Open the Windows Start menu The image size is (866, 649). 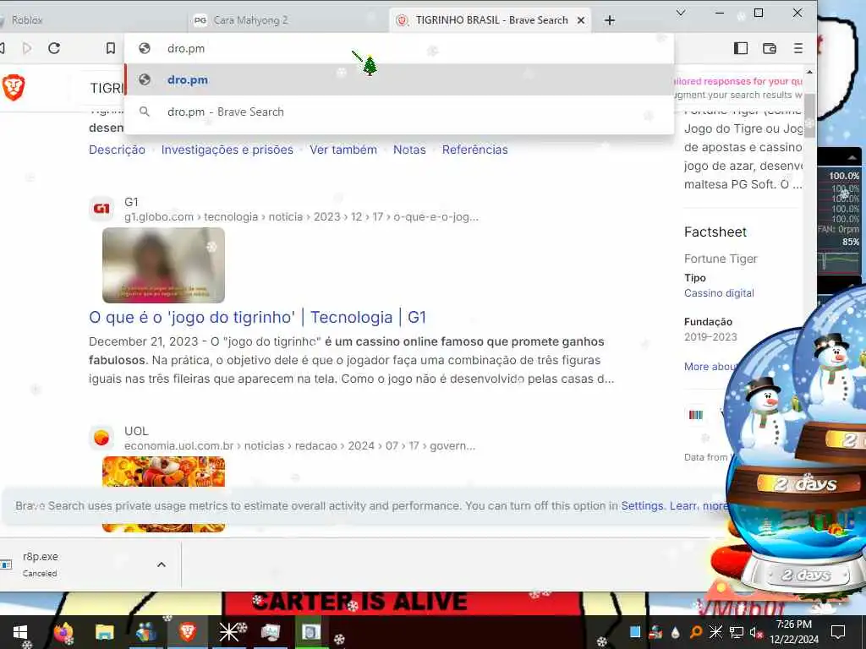pos(20,632)
